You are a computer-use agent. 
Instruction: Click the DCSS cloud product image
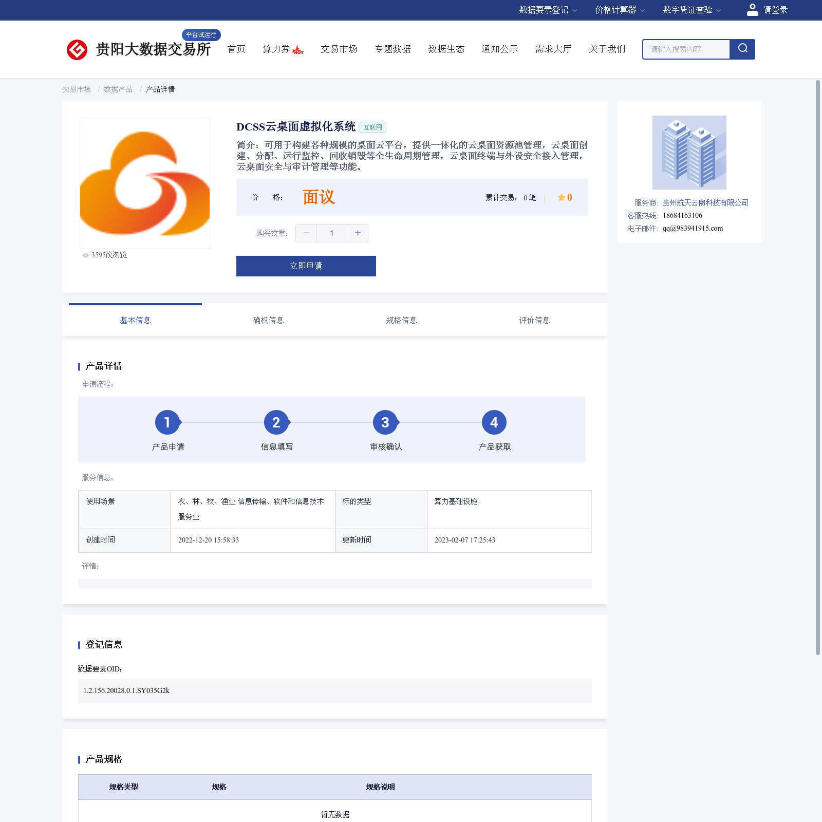click(x=145, y=183)
